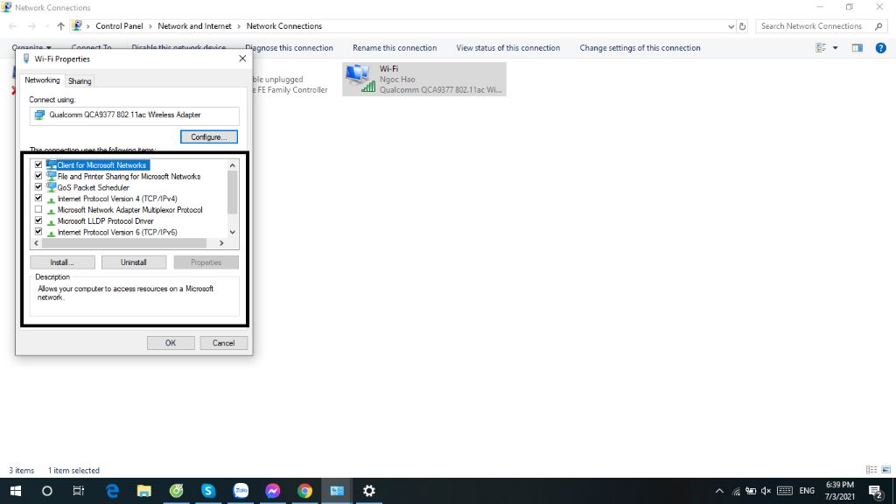Viewport: 896px width, 504px height.
Task: Open File Explorer from taskbar
Action: [x=144, y=491]
